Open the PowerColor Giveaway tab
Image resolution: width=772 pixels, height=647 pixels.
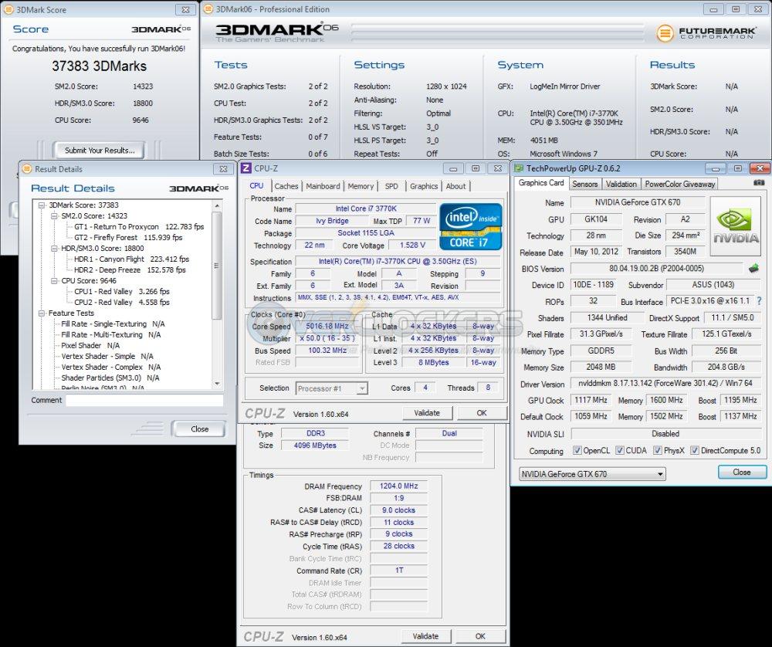[x=679, y=184]
